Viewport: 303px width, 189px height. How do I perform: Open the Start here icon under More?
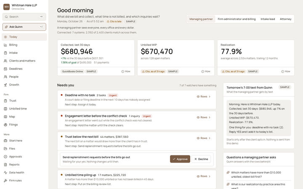click(5, 141)
